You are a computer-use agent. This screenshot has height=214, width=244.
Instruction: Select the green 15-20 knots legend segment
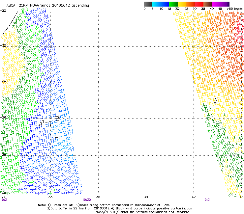tap(173, 4)
